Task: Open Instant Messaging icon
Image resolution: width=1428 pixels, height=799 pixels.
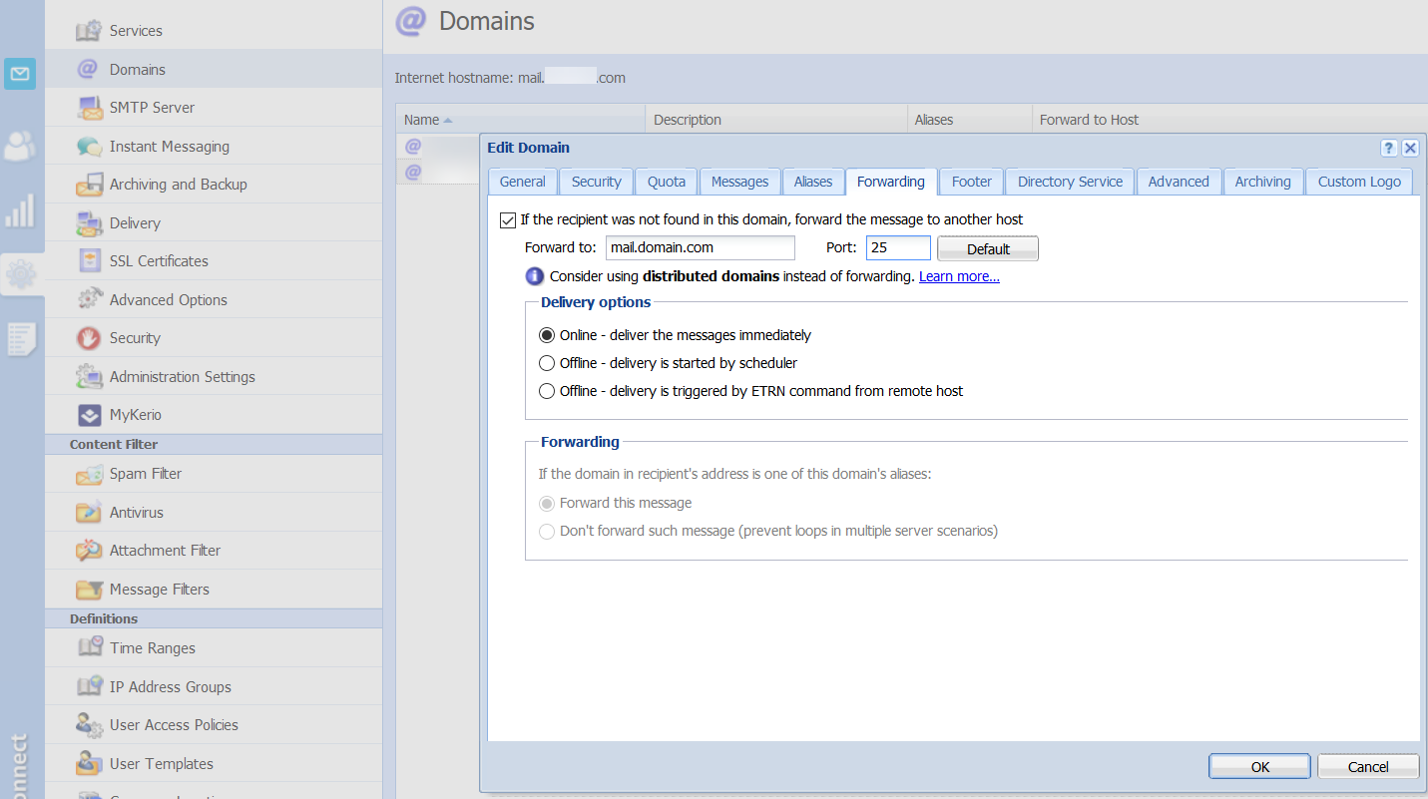Action: point(89,147)
